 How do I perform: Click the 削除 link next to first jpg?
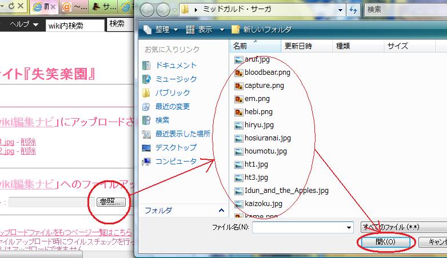(x=28, y=142)
